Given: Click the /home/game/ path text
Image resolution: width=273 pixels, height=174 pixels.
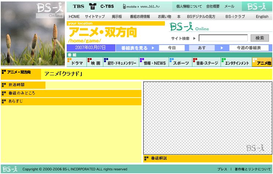Looking at the screenshot, I should (85, 41).
